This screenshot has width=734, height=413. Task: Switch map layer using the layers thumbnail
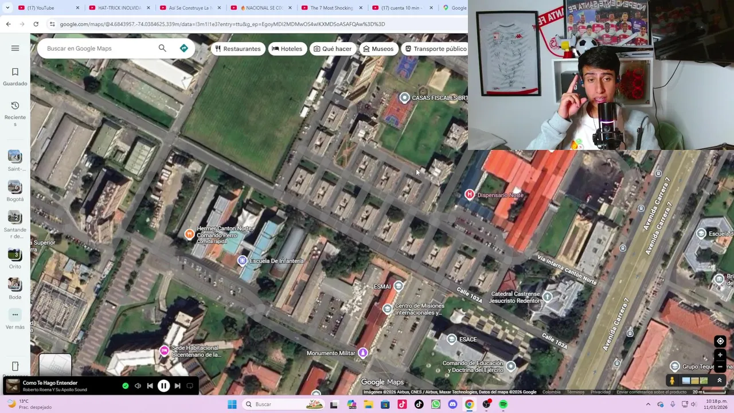point(55,365)
